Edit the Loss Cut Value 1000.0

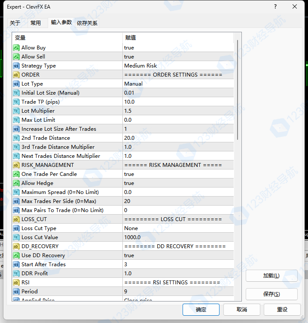pyautogui.click(x=178, y=237)
